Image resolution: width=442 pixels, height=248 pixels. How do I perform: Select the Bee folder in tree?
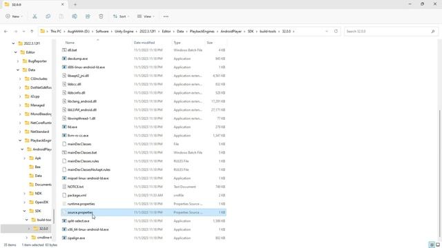(37, 167)
